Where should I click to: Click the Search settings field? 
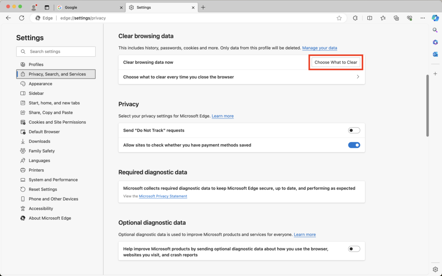56,51
